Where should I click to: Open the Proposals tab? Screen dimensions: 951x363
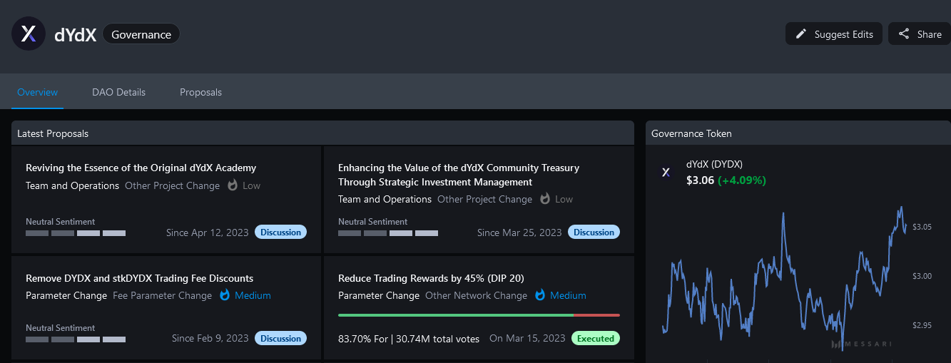(x=200, y=92)
